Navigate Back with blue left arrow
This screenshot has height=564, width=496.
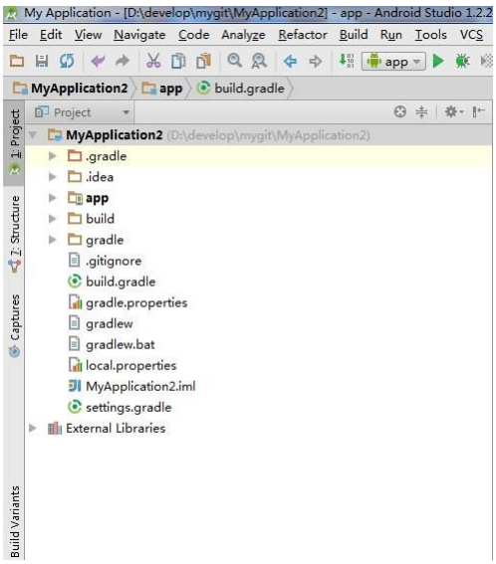tap(290, 62)
